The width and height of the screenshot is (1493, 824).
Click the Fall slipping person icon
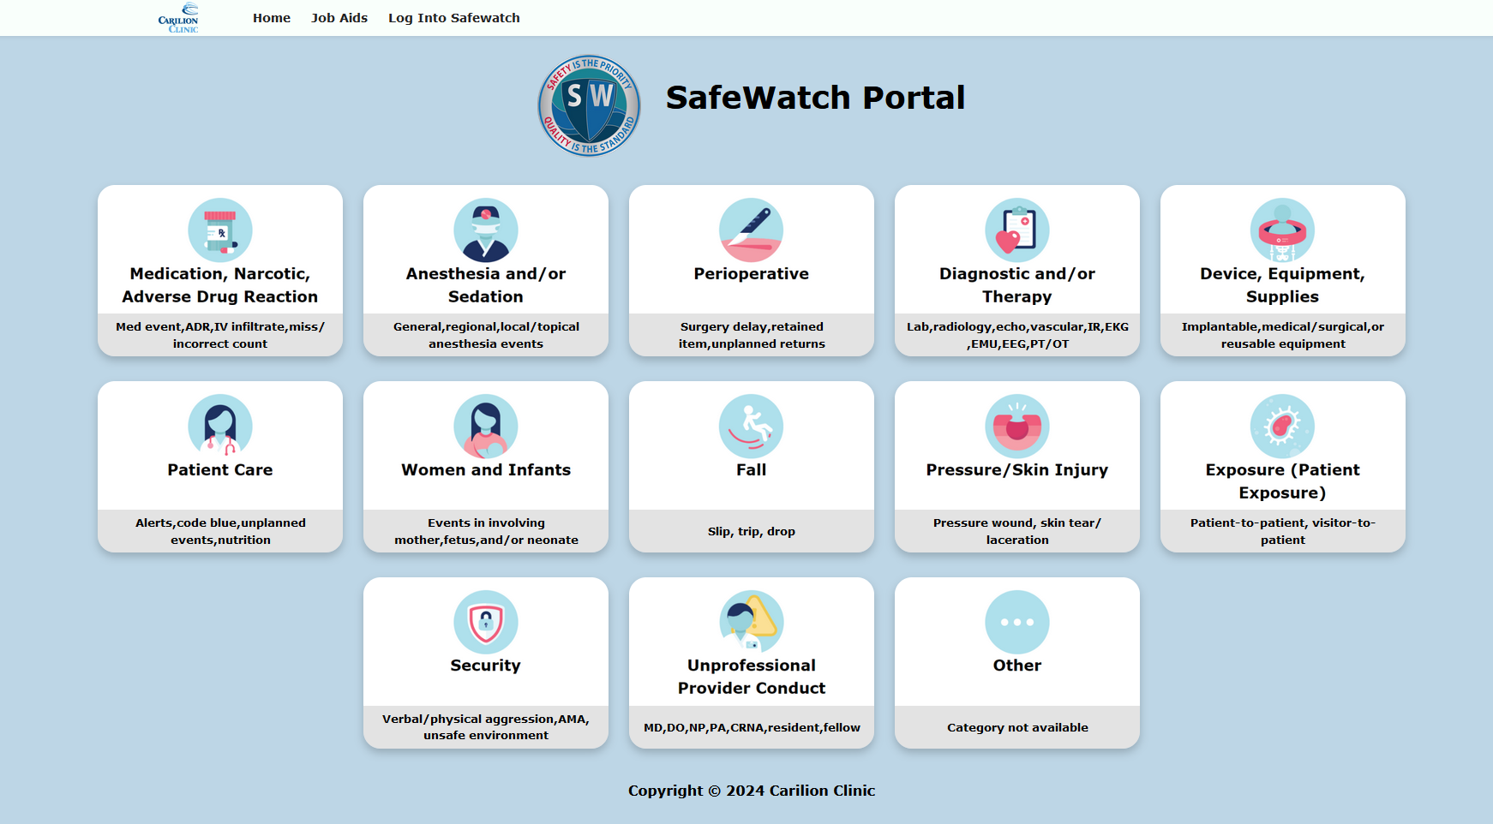(752, 427)
